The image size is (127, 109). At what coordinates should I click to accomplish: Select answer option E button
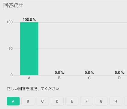pyautogui.click(x=72, y=101)
